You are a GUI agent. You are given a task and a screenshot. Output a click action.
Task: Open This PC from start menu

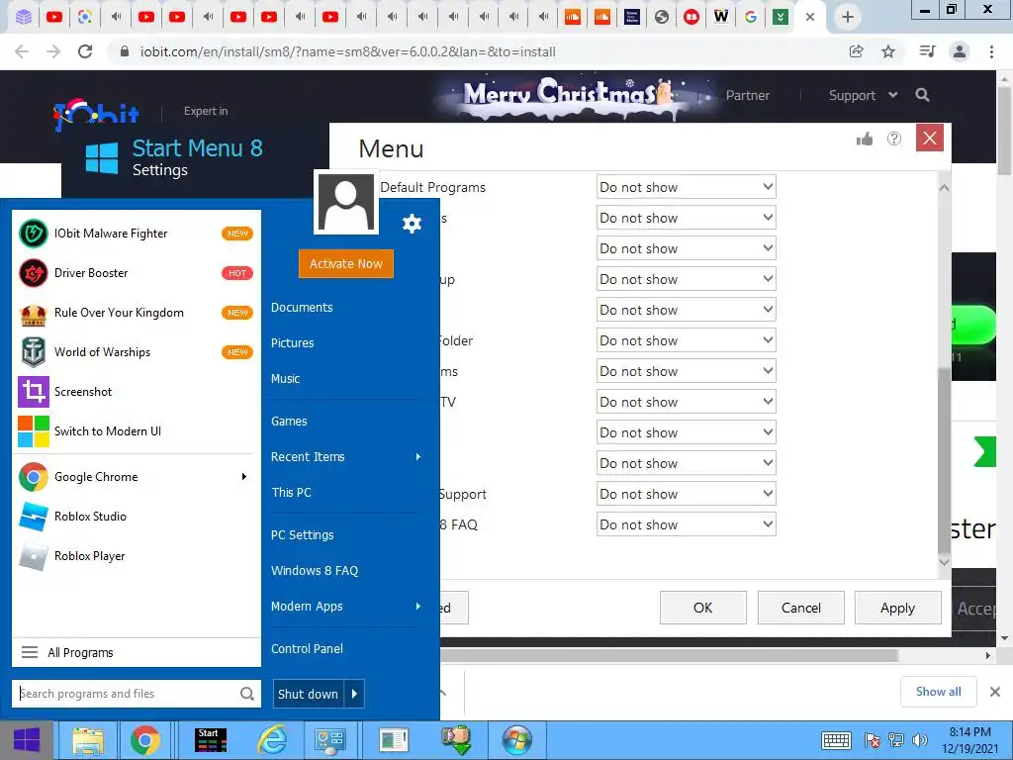(292, 493)
